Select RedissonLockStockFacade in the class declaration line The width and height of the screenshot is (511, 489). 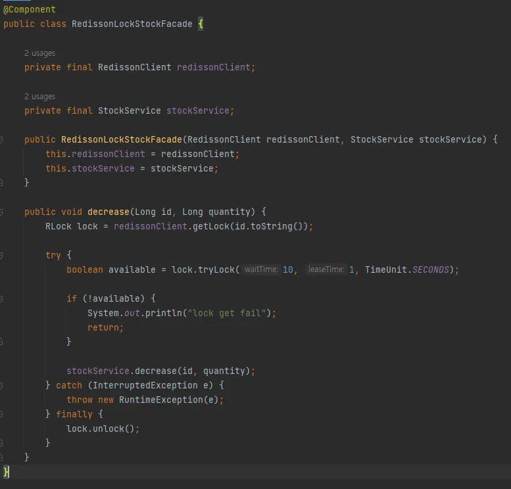pyautogui.click(x=132, y=24)
